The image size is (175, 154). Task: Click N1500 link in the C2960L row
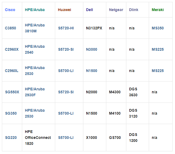92,71
